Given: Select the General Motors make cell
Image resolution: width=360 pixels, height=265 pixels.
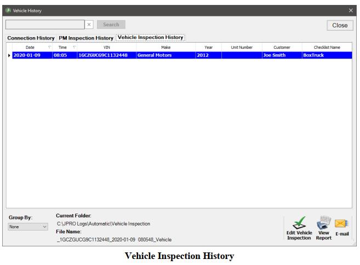Looking at the screenshot, I should [x=166, y=55].
